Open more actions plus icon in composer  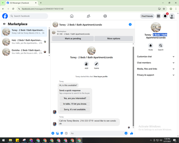53,133
